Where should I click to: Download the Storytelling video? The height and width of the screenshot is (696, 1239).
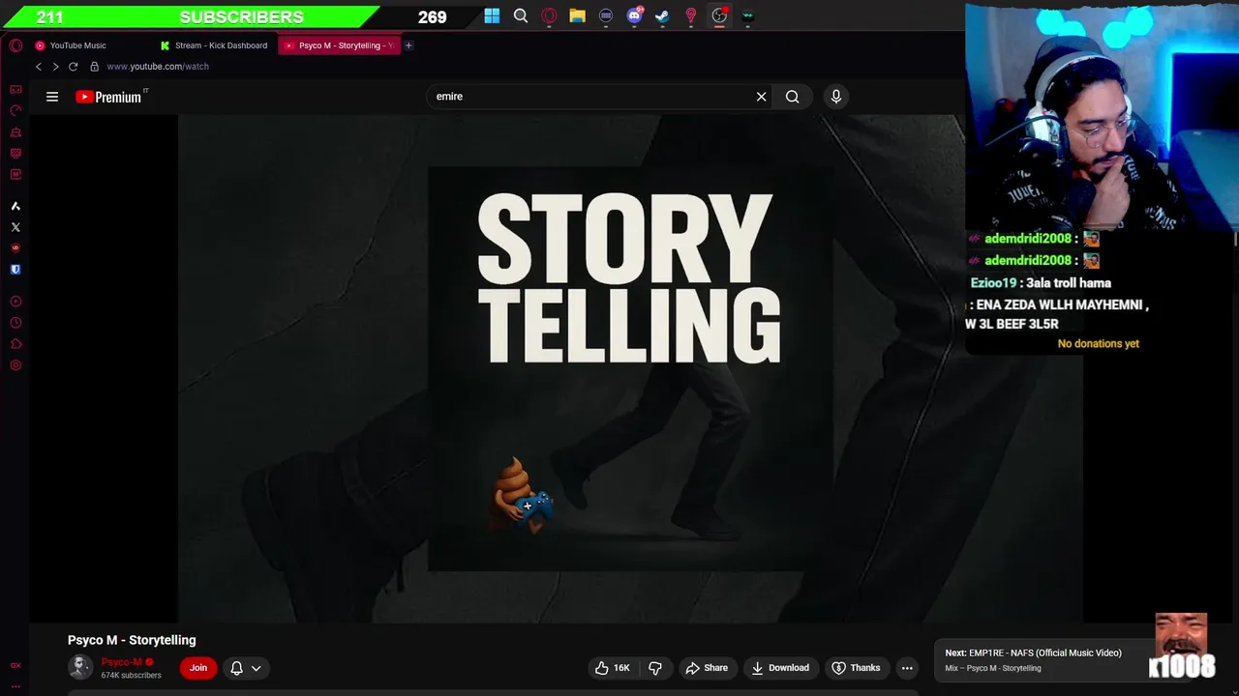click(780, 668)
